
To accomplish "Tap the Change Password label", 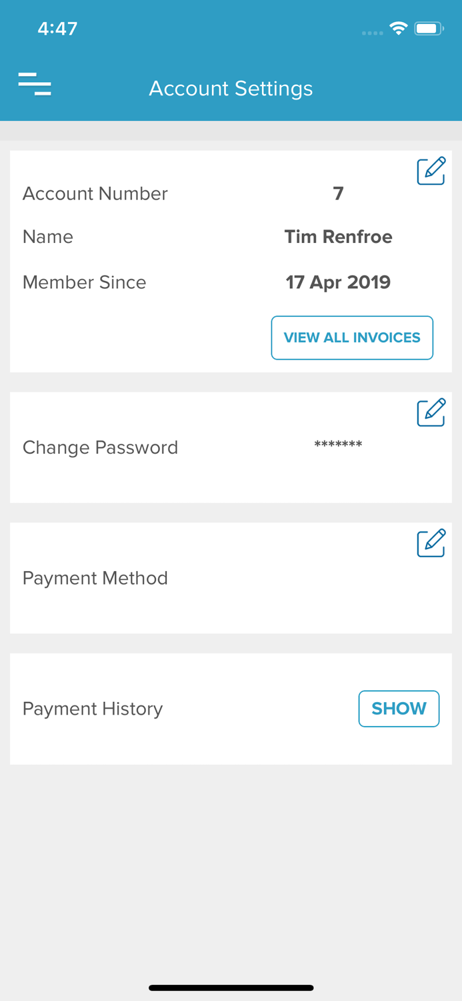I will [101, 447].
